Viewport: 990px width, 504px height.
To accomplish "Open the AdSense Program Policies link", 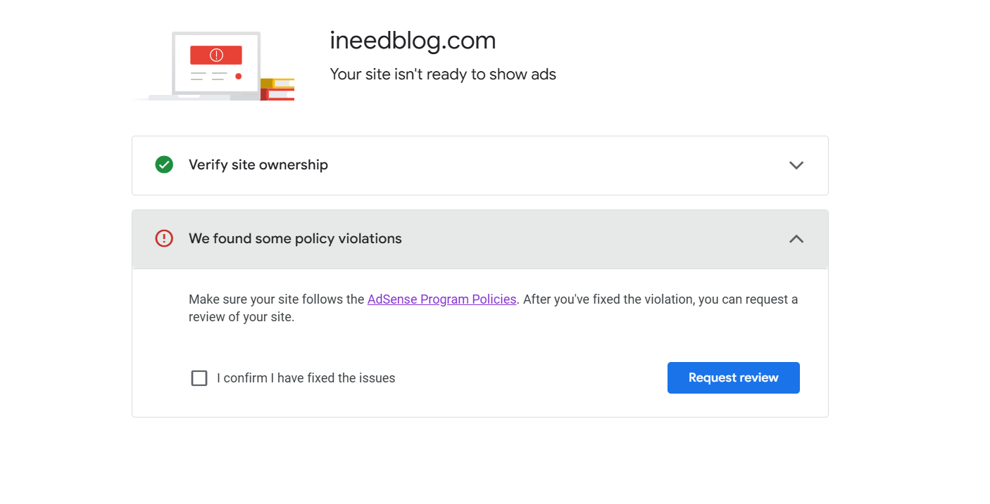I will 441,299.
